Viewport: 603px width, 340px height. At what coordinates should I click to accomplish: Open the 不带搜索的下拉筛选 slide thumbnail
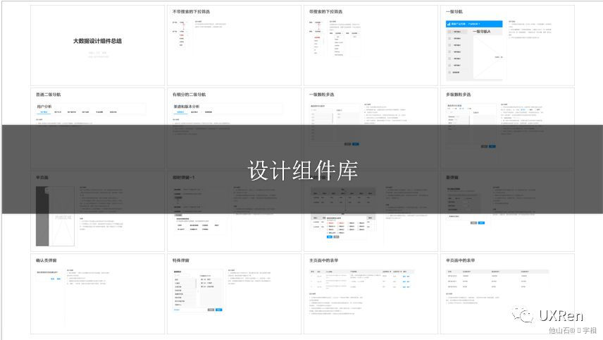234,45
